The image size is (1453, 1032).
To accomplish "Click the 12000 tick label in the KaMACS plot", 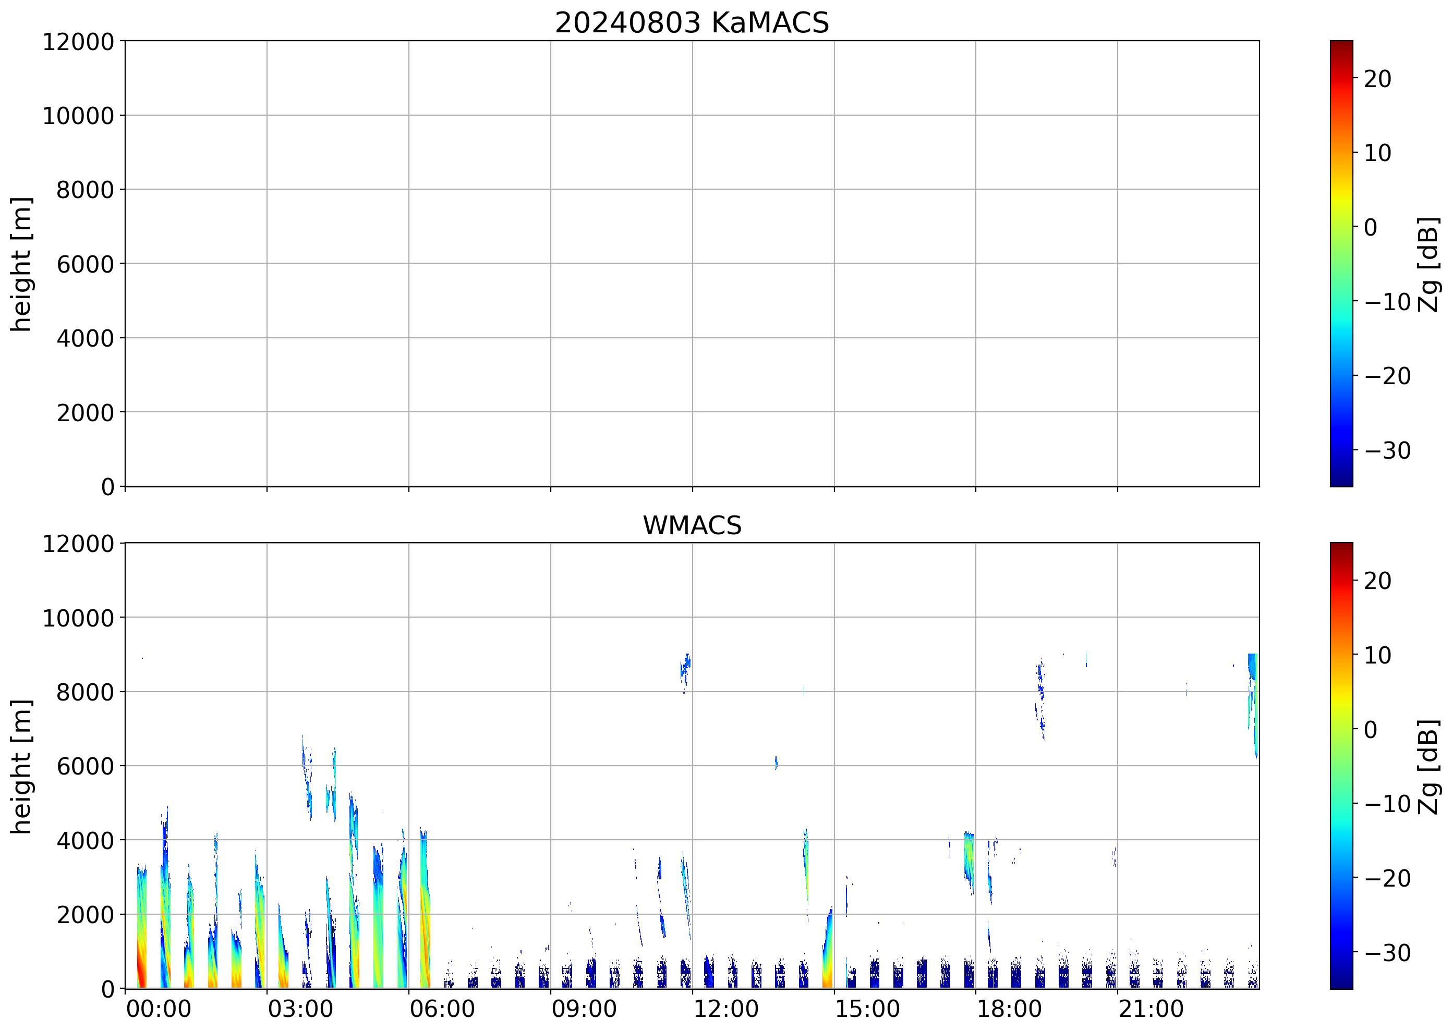I will coord(78,42).
